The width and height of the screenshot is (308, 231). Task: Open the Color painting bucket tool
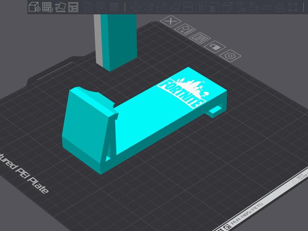[253, 7]
